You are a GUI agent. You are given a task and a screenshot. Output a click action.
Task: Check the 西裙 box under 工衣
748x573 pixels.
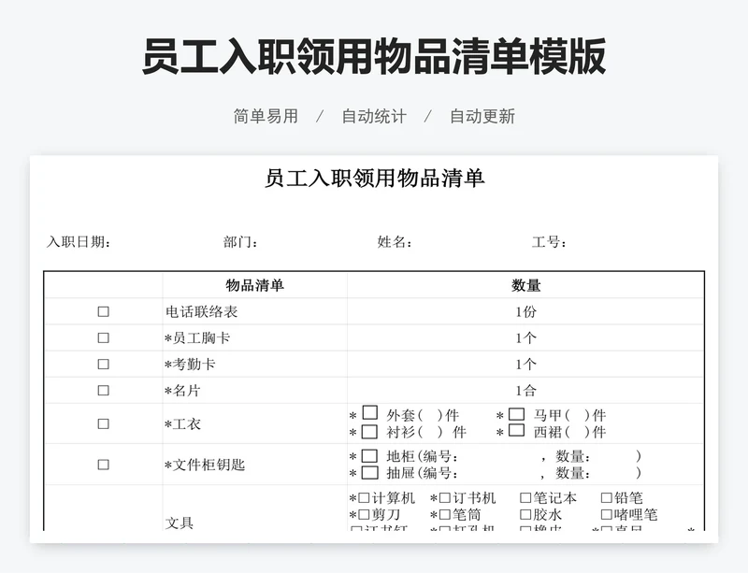pyautogui.click(x=517, y=430)
